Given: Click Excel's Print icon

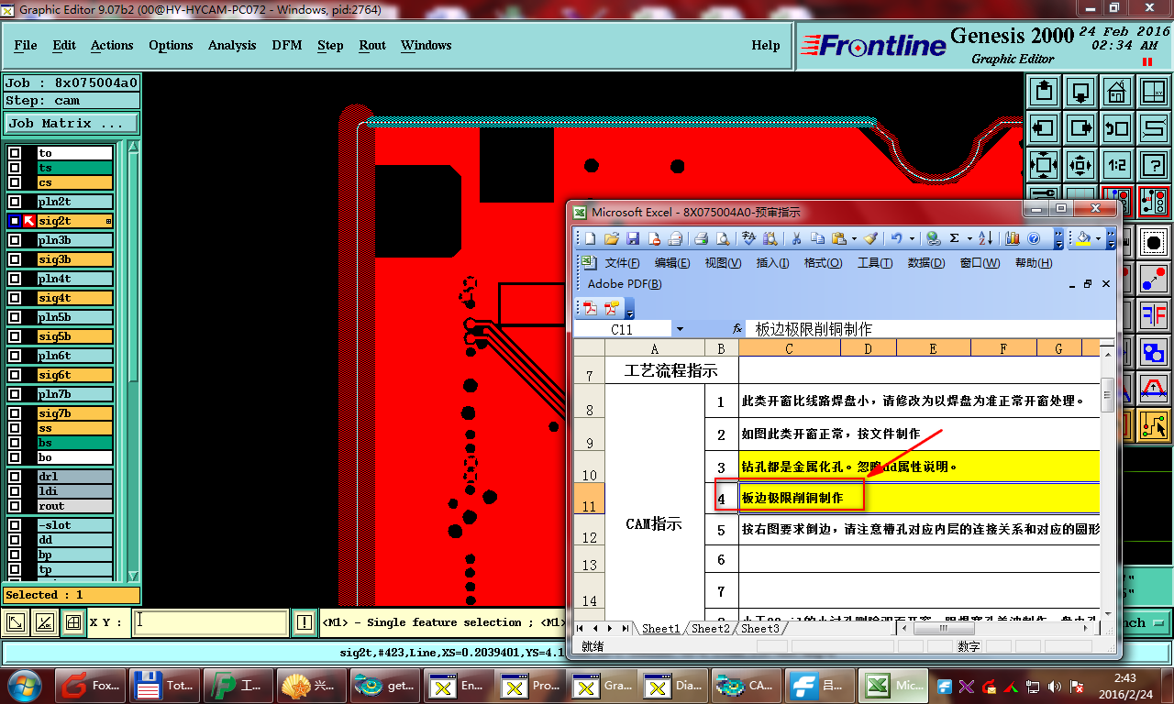Looking at the screenshot, I should tap(701, 238).
